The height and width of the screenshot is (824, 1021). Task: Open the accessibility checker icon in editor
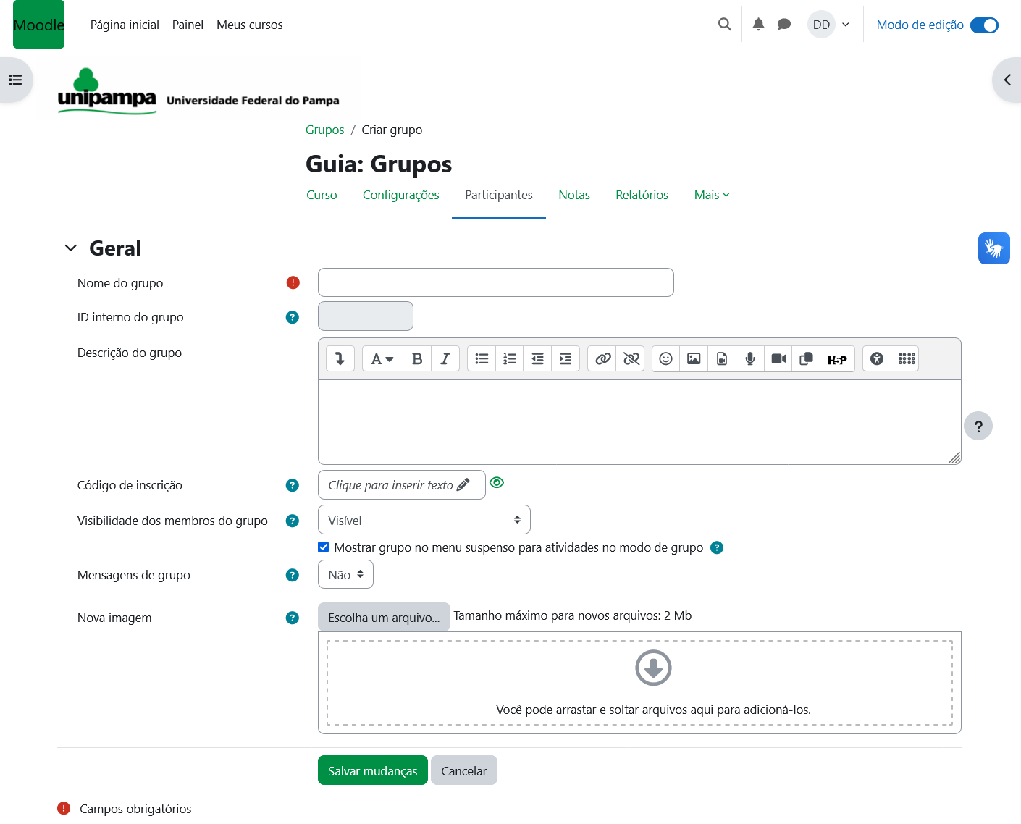click(877, 359)
